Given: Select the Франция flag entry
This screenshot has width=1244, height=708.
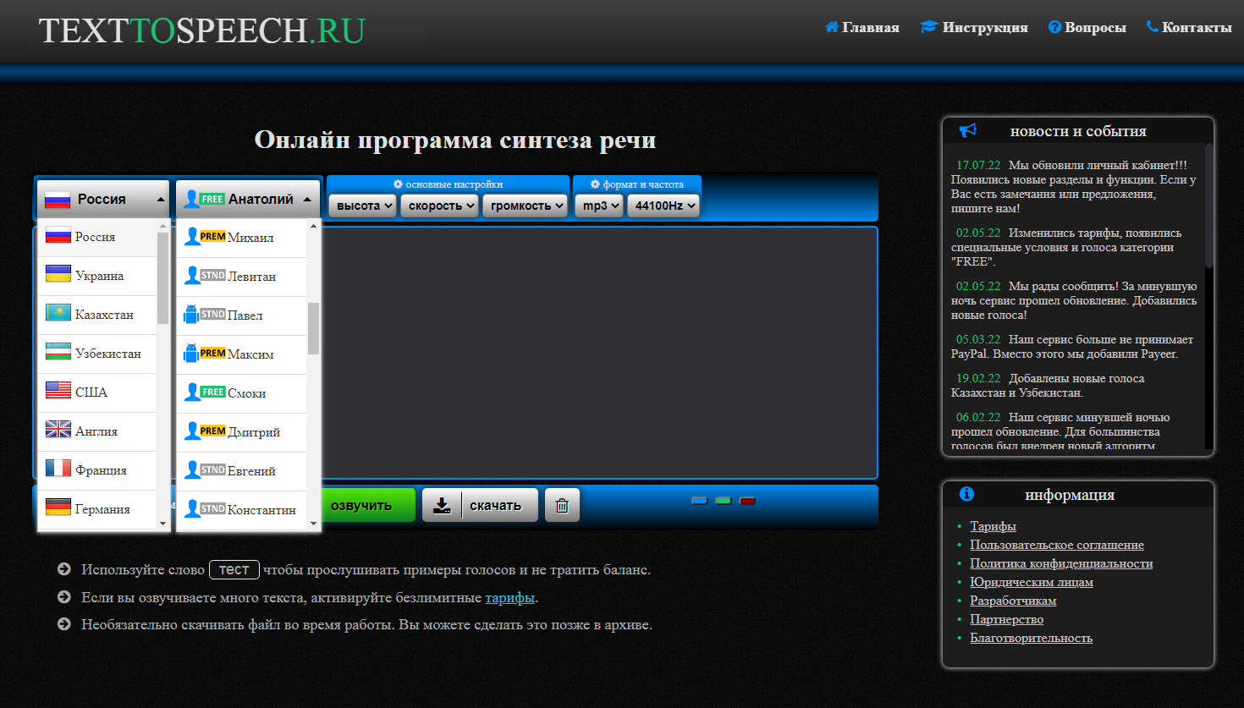Looking at the screenshot, I should (x=58, y=469).
